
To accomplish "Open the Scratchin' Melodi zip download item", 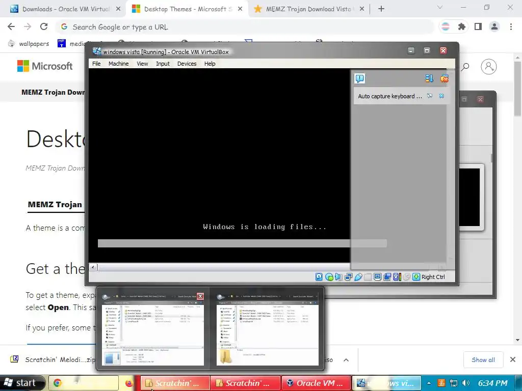I will pos(53,359).
